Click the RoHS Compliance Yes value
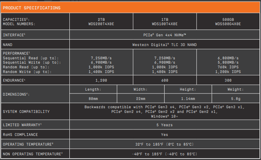Image resolution: width=261 pixels, height=160 pixels. (164, 135)
